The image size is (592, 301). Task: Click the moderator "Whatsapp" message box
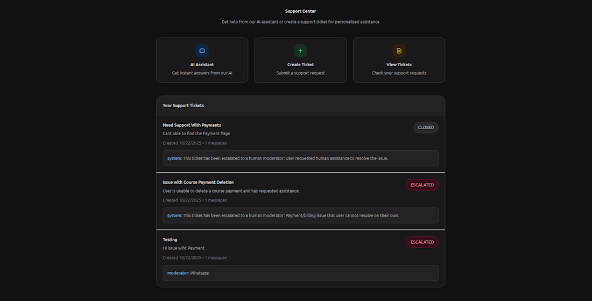[x=300, y=273]
